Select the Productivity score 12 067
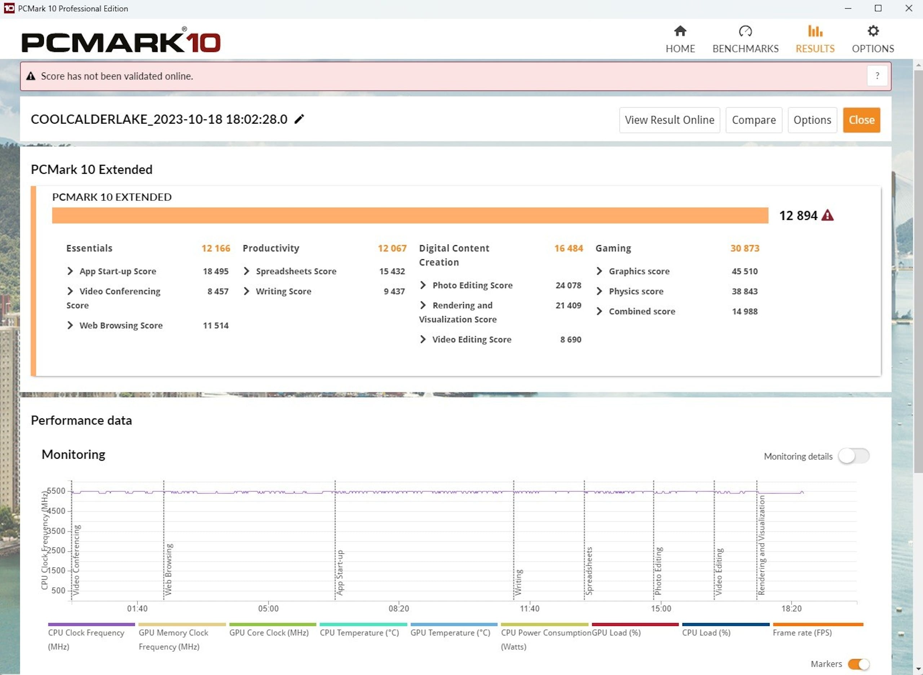 (x=392, y=248)
